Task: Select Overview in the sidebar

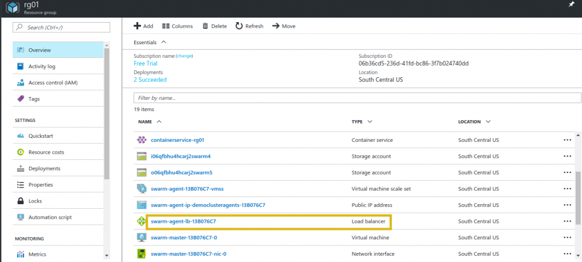Action: [x=58, y=50]
